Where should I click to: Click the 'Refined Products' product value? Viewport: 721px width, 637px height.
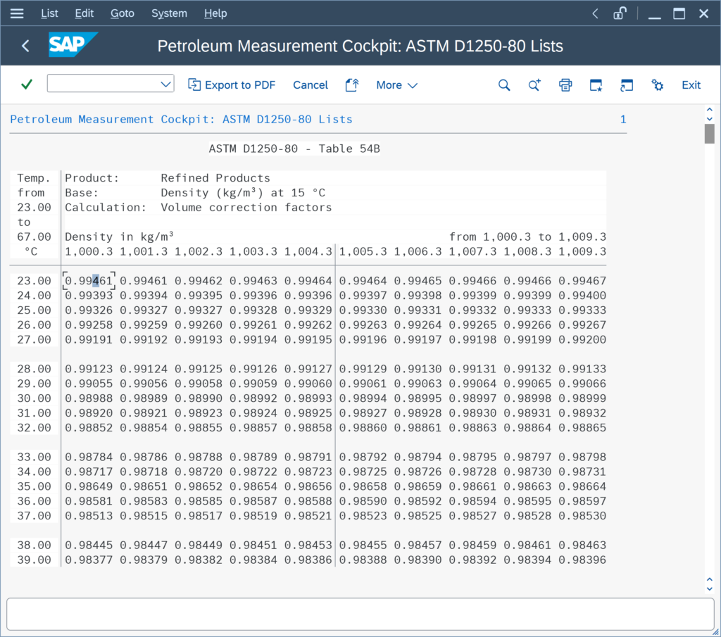[215, 178]
